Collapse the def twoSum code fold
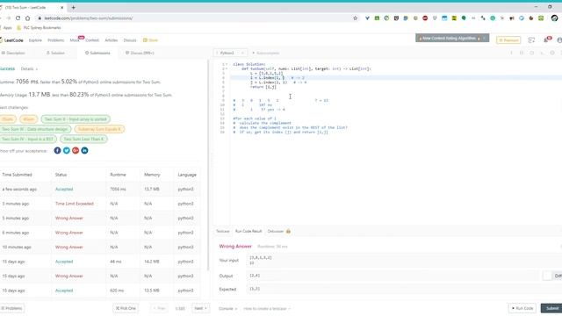562x316 pixels. 227,68
